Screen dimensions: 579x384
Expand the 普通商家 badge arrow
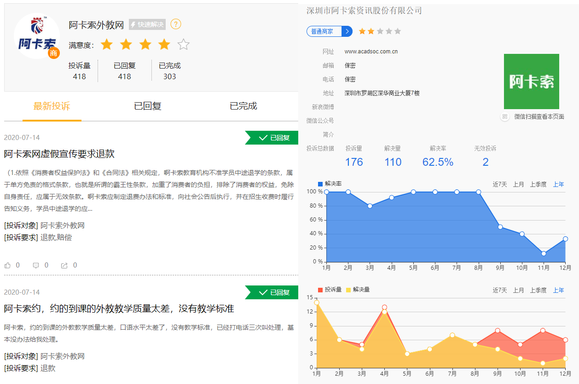coord(347,31)
